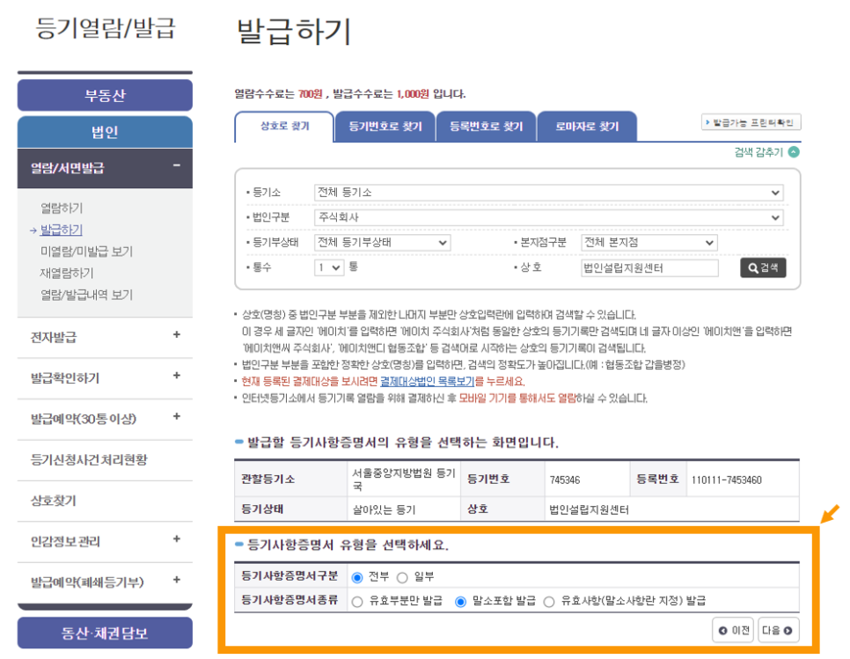Open 열람하기 in the sidebar
This screenshot has height=659, width=850.
click(62, 209)
